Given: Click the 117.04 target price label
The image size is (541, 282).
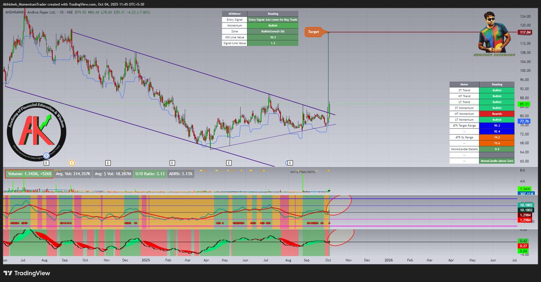Looking at the screenshot, I should [525, 32].
